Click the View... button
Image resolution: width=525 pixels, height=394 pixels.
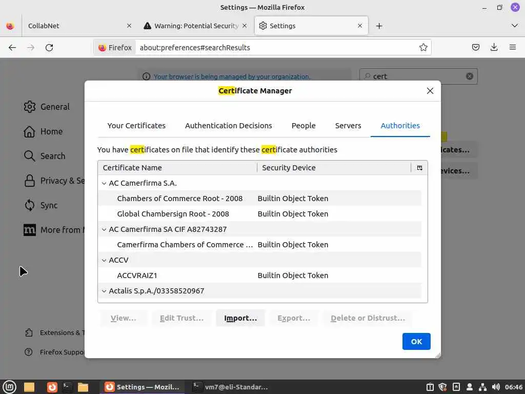124,318
